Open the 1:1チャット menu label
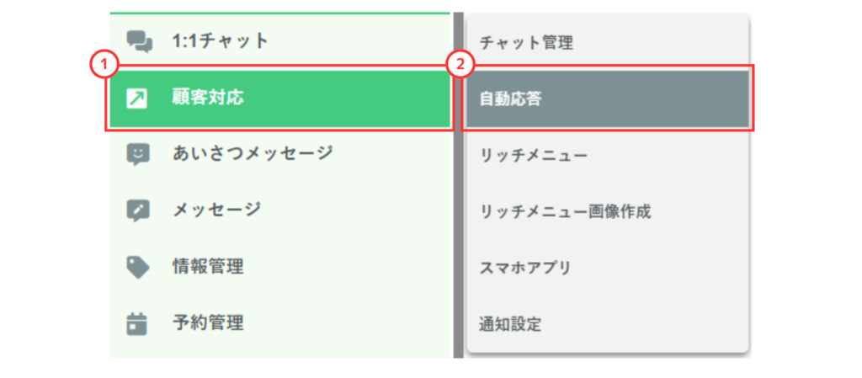Screen dimensions: 862x378 [221, 40]
